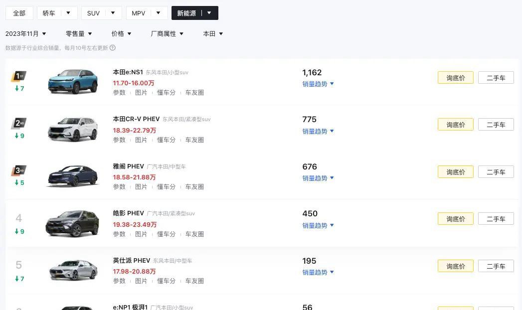Select the 全部 category tab
The image size is (522, 310).
point(19,13)
